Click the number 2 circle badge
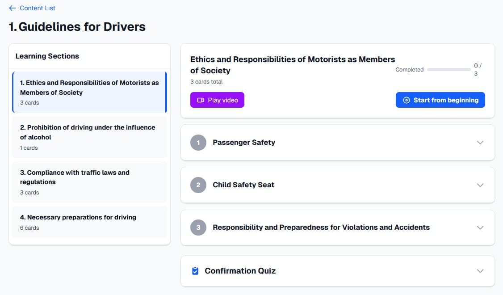Screen dimensions: 503x295 [x=198, y=185]
